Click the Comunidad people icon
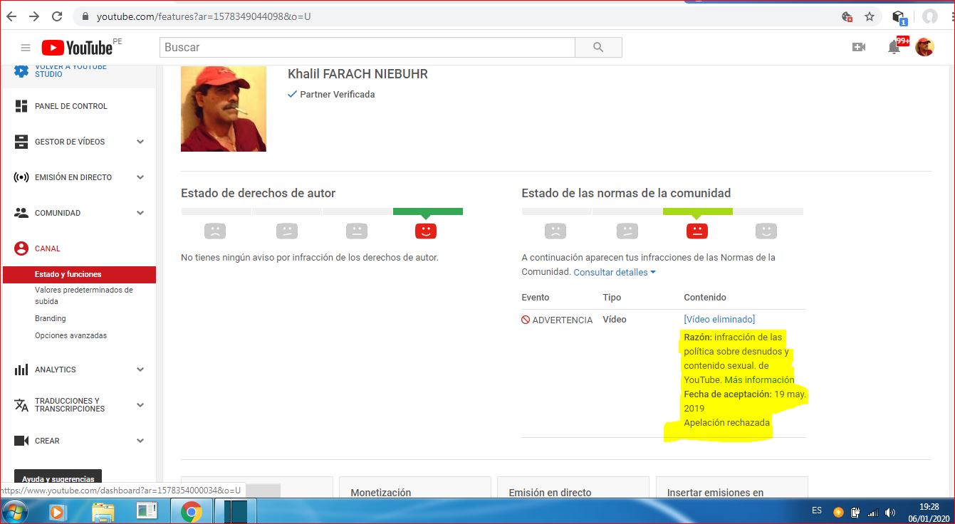 [x=21, y=213]
